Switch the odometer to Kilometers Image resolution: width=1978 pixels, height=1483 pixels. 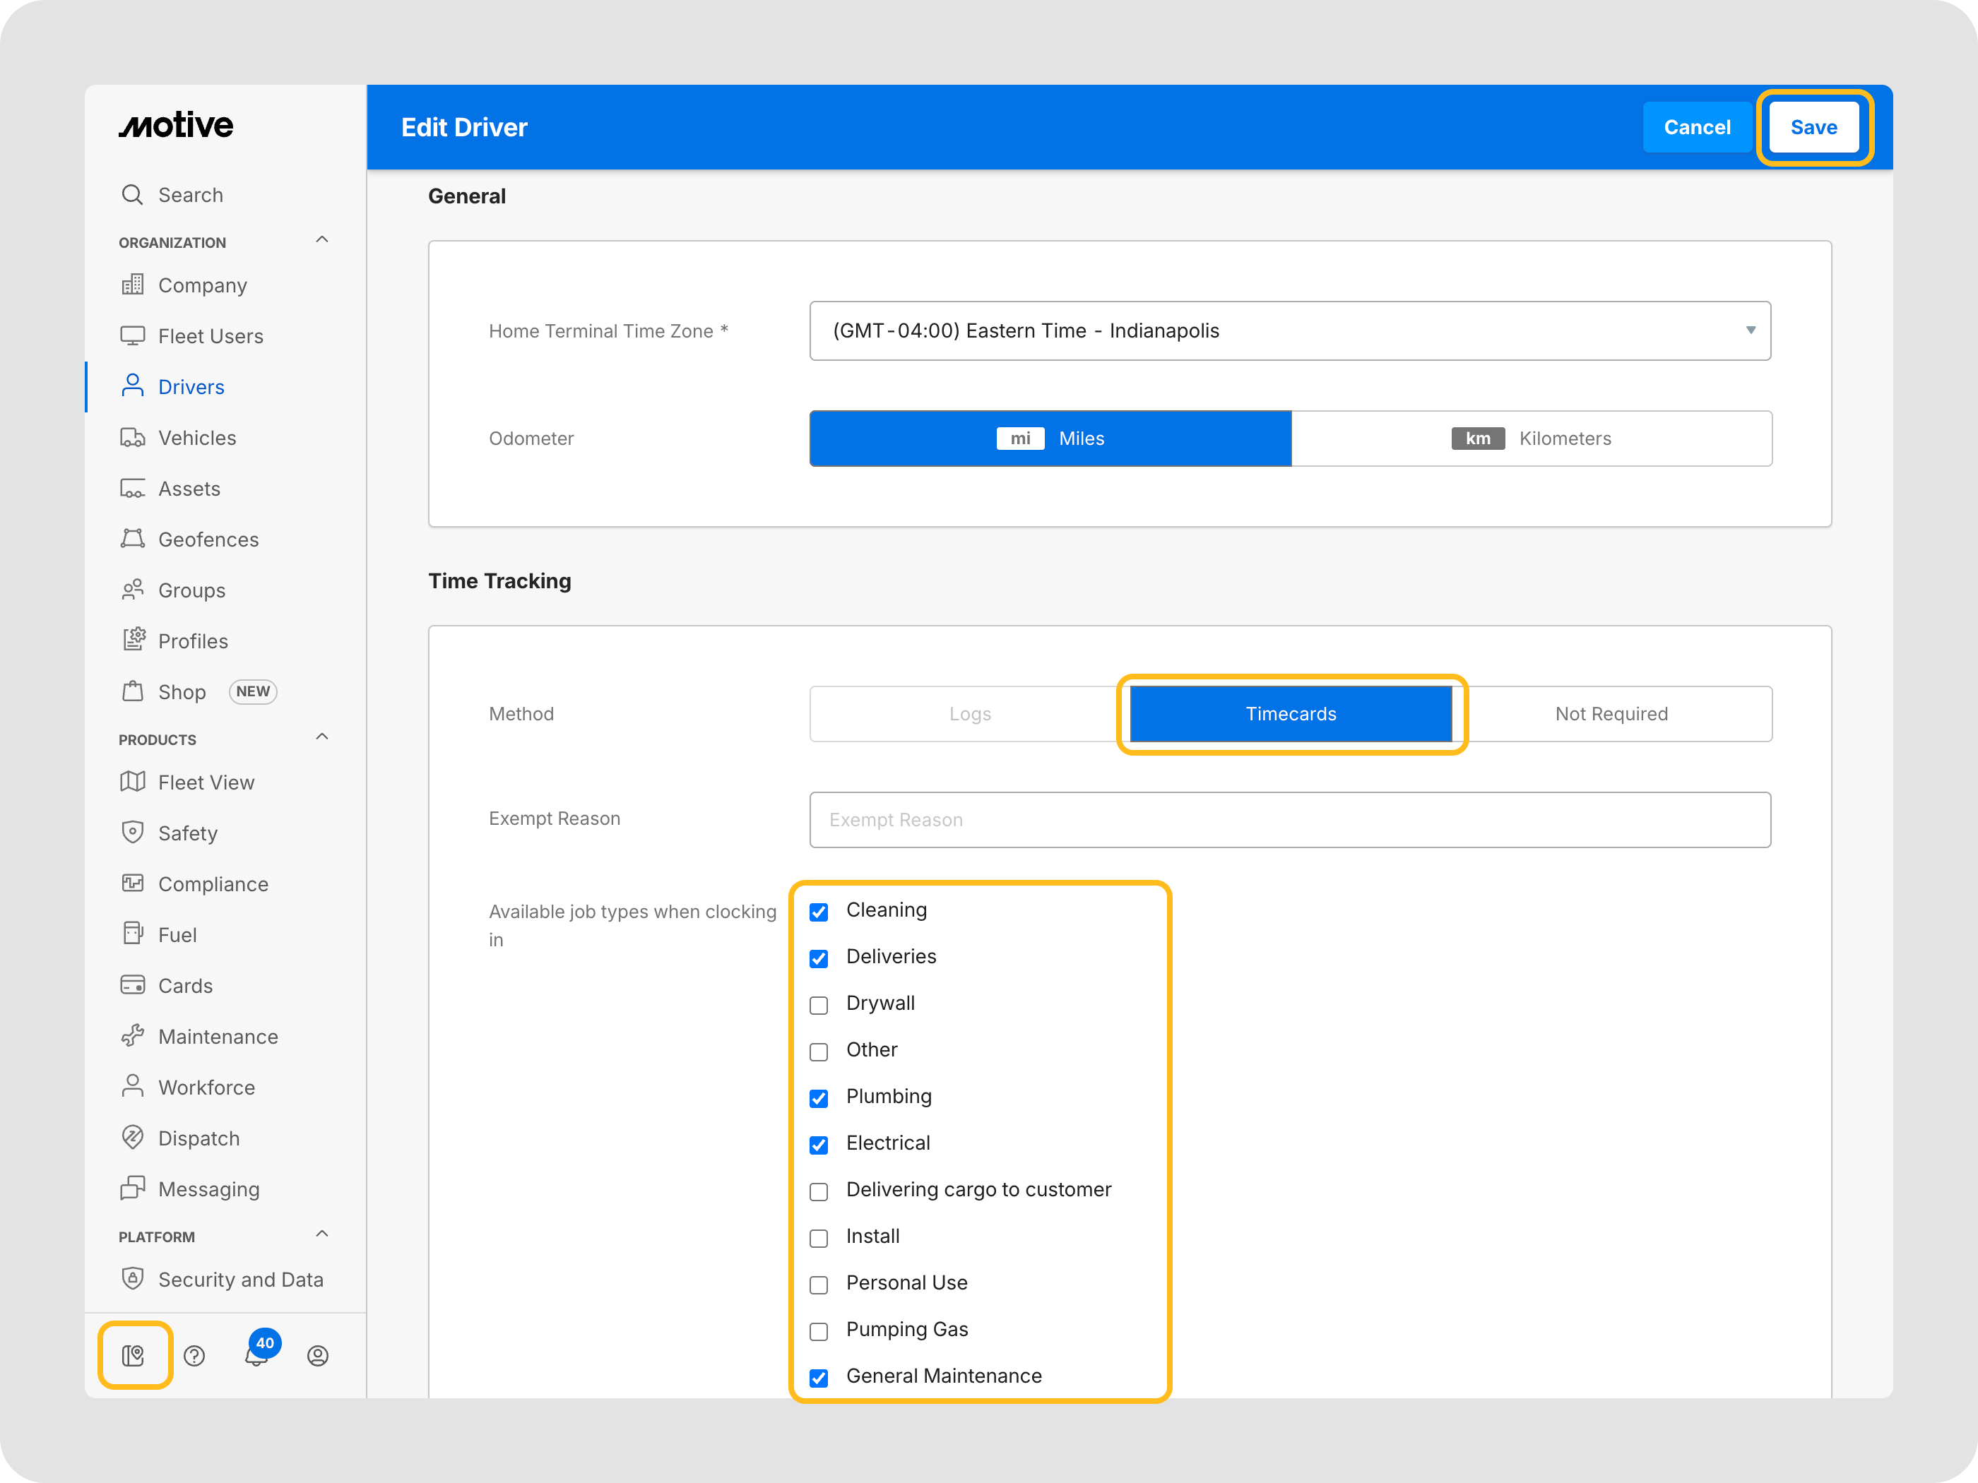click(1531, 438)
